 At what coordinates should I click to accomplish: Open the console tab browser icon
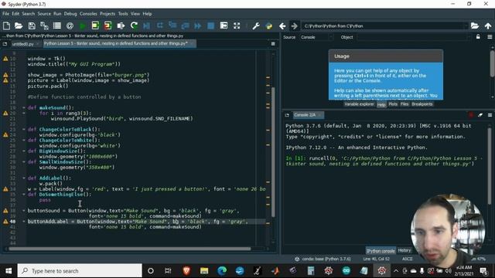click(287, 115)
